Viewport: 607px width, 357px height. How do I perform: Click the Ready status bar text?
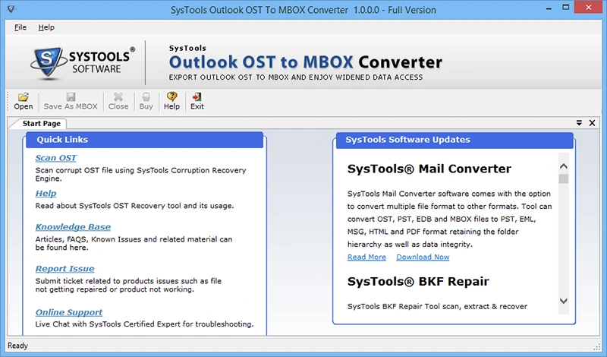coord(17,346)
